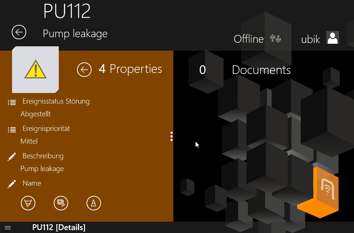The height and width of the screenshot is (233, 354).
Task: Click the Offline status label
Action: tap(249, 39)
